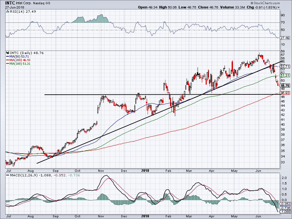Click the boxed -0.736 tag on MACD axis
This screenshot has width=292, height=219.
286,208
